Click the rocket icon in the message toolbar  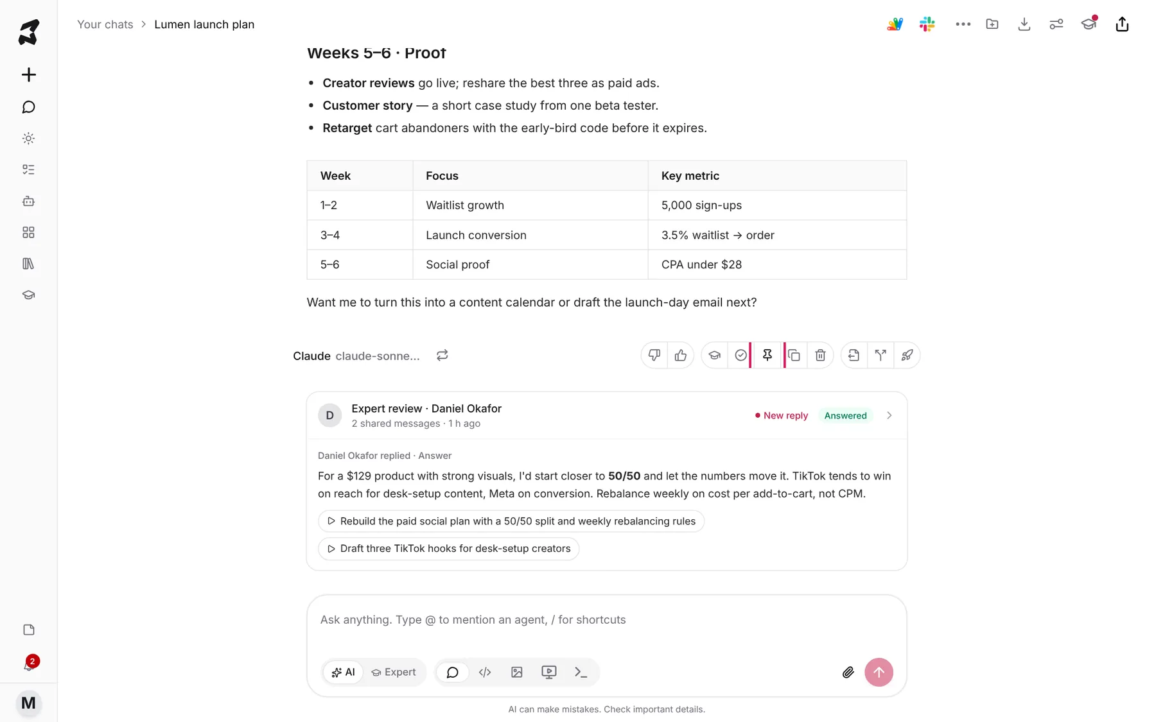[x=907, y=355]
